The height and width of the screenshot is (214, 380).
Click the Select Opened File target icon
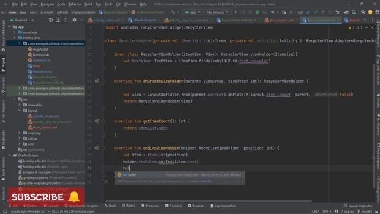coord(50,20)
